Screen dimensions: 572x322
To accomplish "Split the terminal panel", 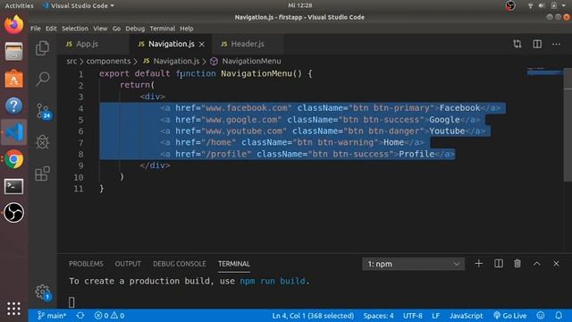I will point(499,264).
